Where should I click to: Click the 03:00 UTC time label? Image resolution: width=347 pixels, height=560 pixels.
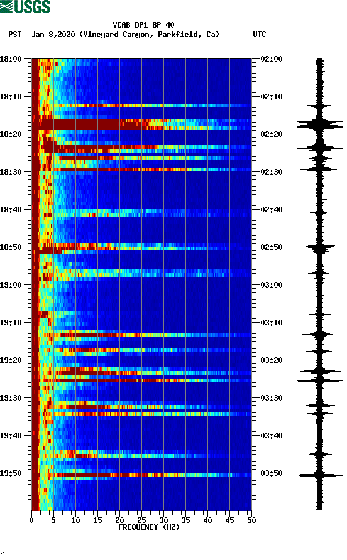click(x=272, y=285)
